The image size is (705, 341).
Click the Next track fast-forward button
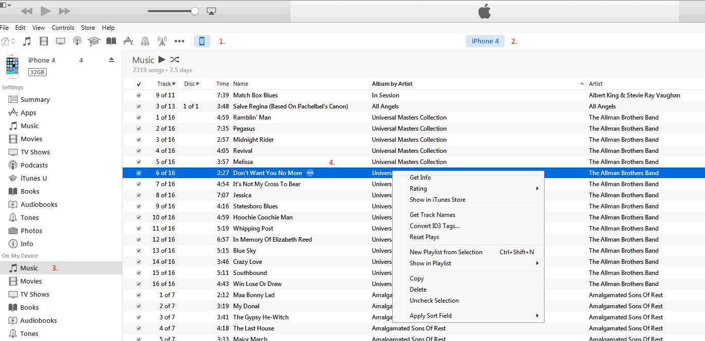65,11
